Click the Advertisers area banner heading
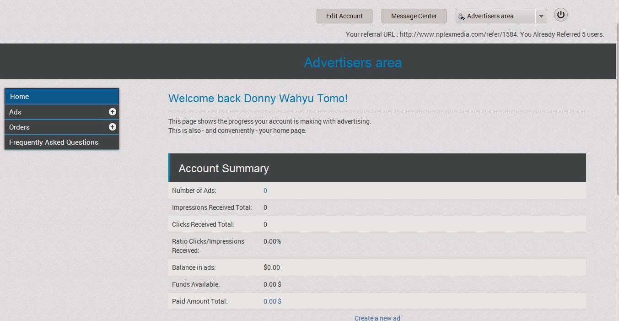The height and width of the screenshot is (321, 619). [x=353, y=62]
